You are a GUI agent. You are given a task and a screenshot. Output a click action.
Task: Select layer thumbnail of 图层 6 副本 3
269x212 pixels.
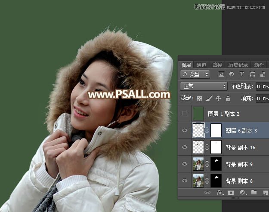(x=198, y=130)
